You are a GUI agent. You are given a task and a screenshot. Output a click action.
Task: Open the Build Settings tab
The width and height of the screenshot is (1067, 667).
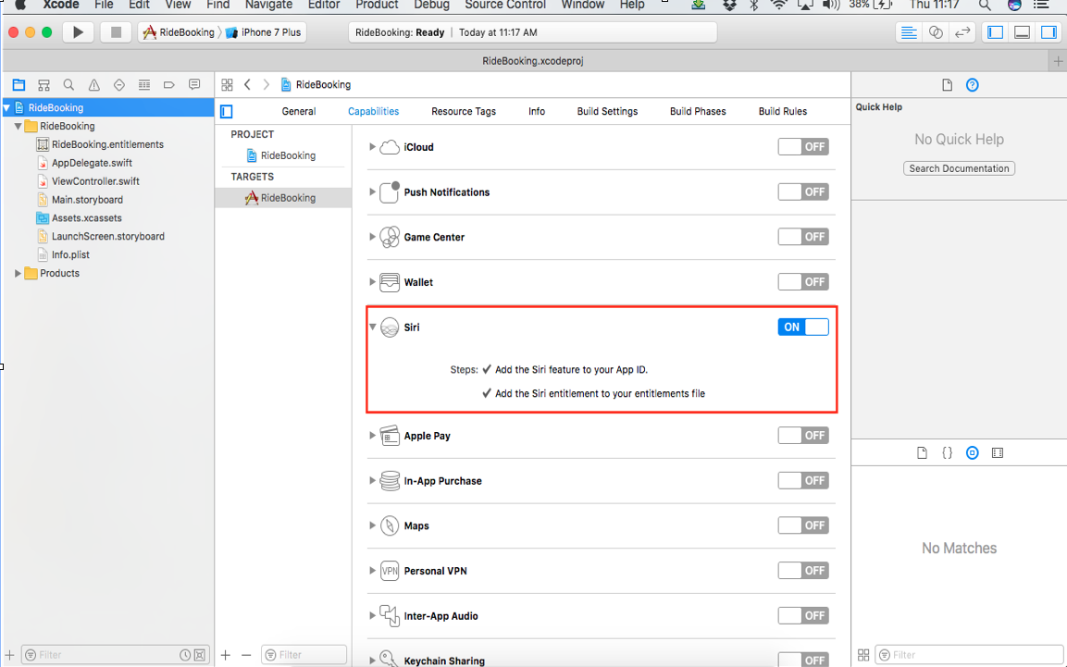[607, 112]
